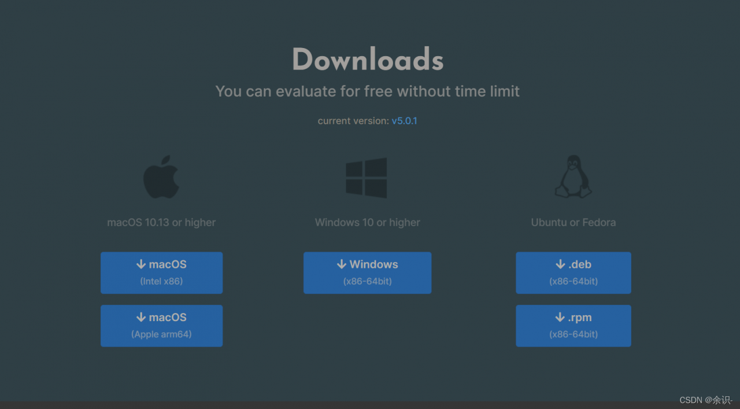This screenshot has height=409, width=740.
Task: Download macOS Apple arm64 build
Action: point(161,326)
